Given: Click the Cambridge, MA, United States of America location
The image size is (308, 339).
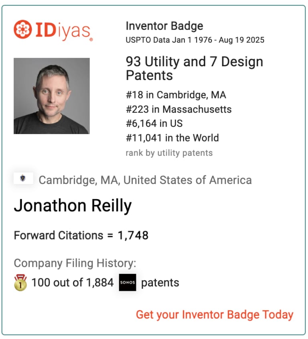Looking at the screenshot, I should [x=145, y=180].
